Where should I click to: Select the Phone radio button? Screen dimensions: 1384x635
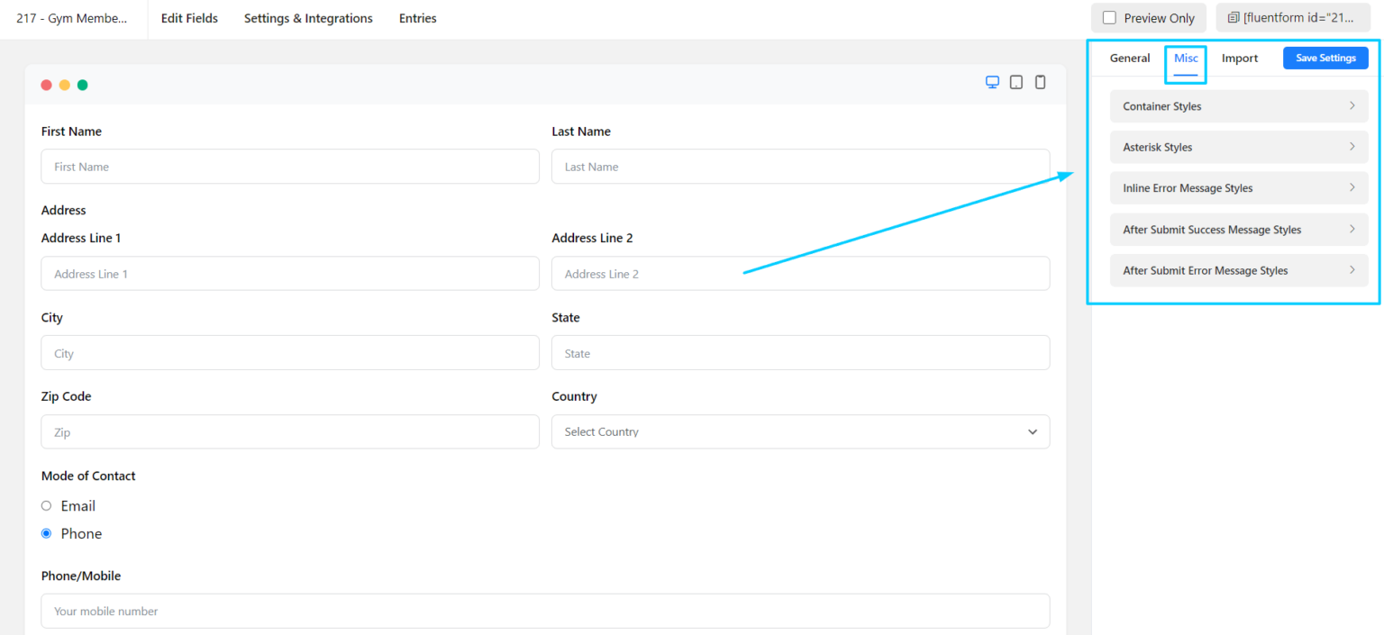[x=47, y=534]
